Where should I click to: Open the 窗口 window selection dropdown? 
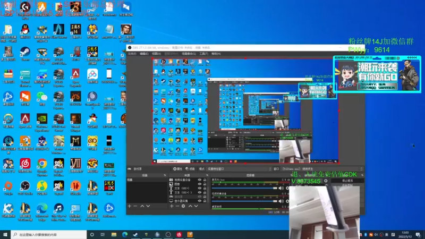(x=322, y=169)
